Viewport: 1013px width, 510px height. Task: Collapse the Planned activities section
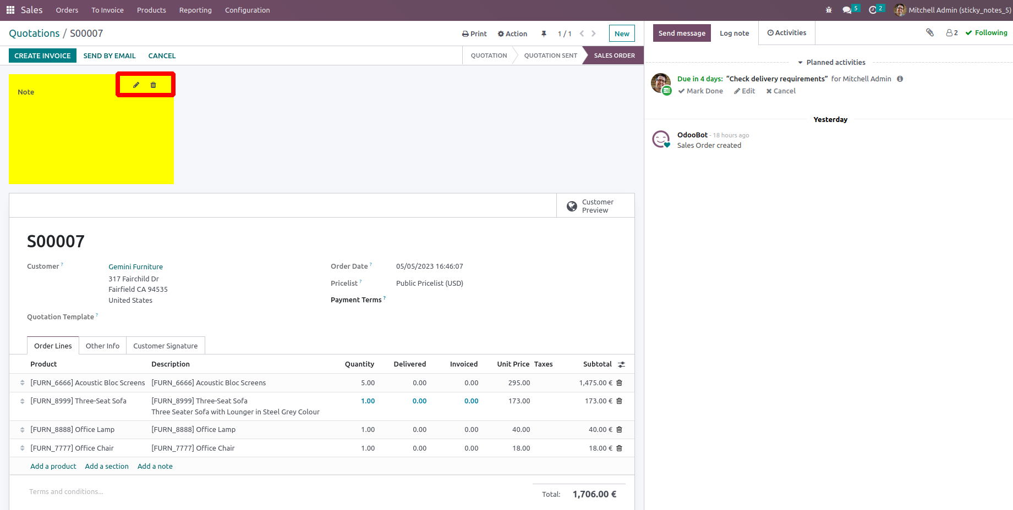coord(831,63)
